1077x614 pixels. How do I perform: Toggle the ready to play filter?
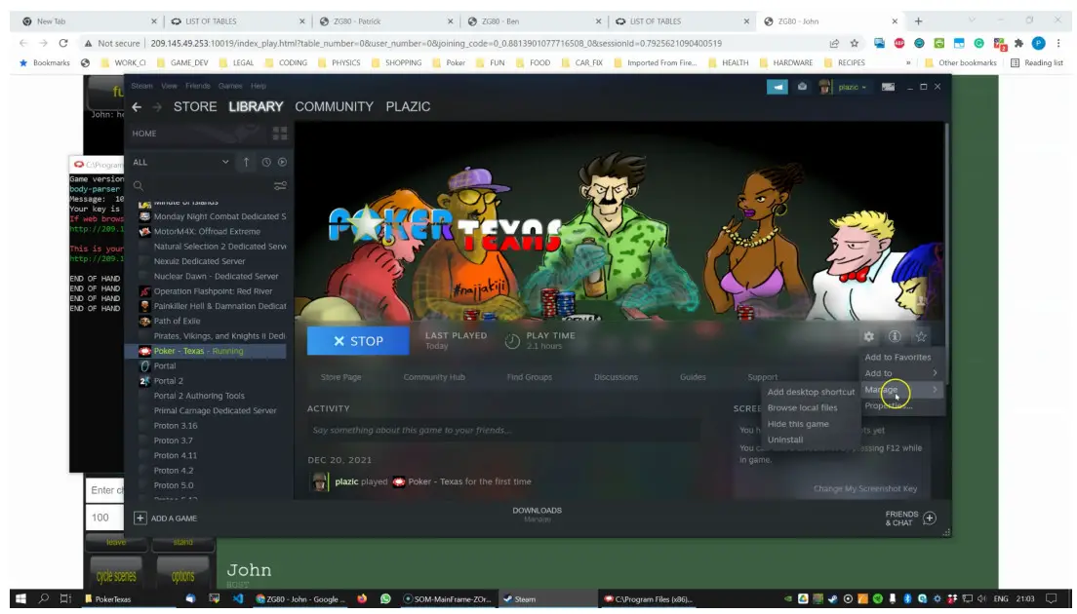(x=282, y=162)
